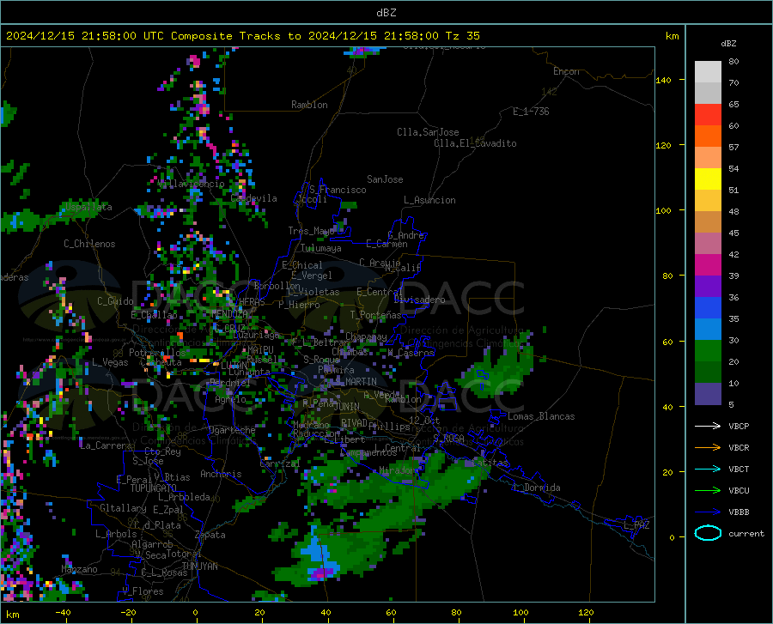Click the 'TUPUNGATO' place label
The image size is (773, 624).
coord(154,488)
